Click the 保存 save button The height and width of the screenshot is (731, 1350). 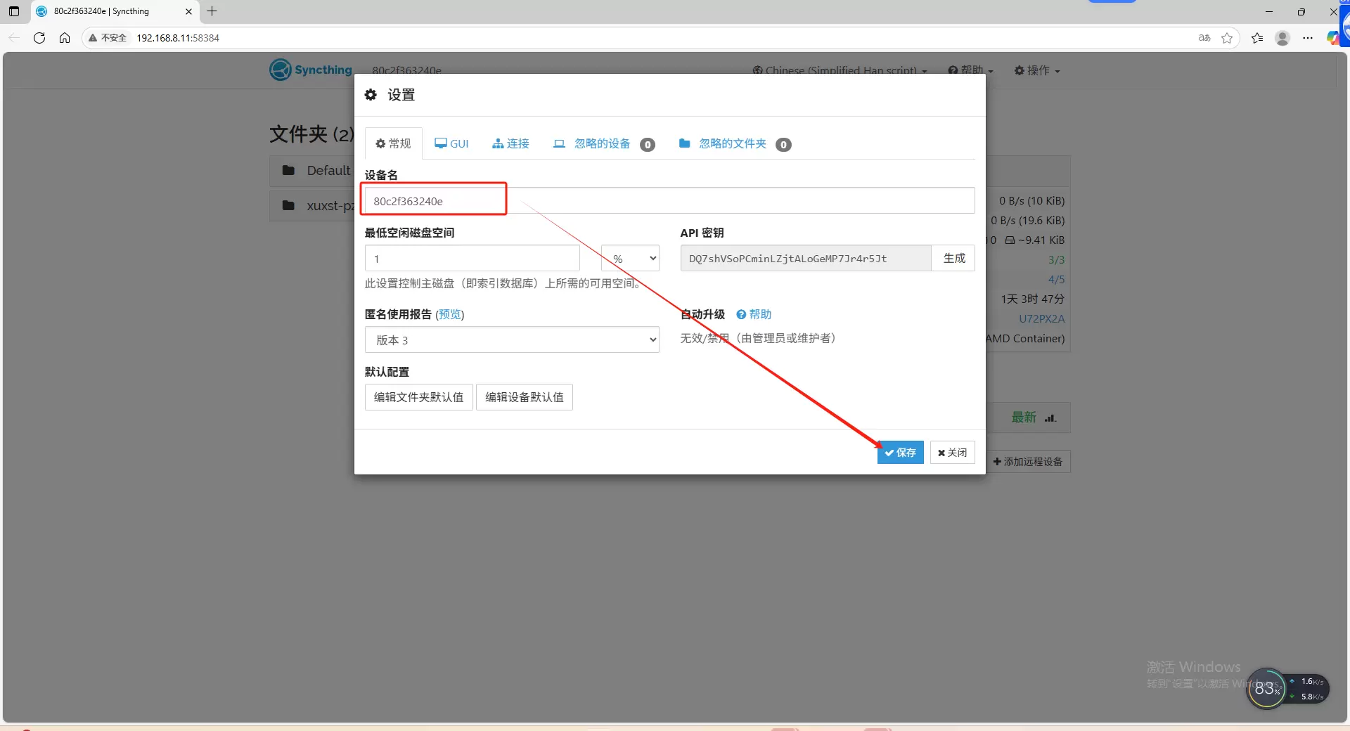point(900,453)
